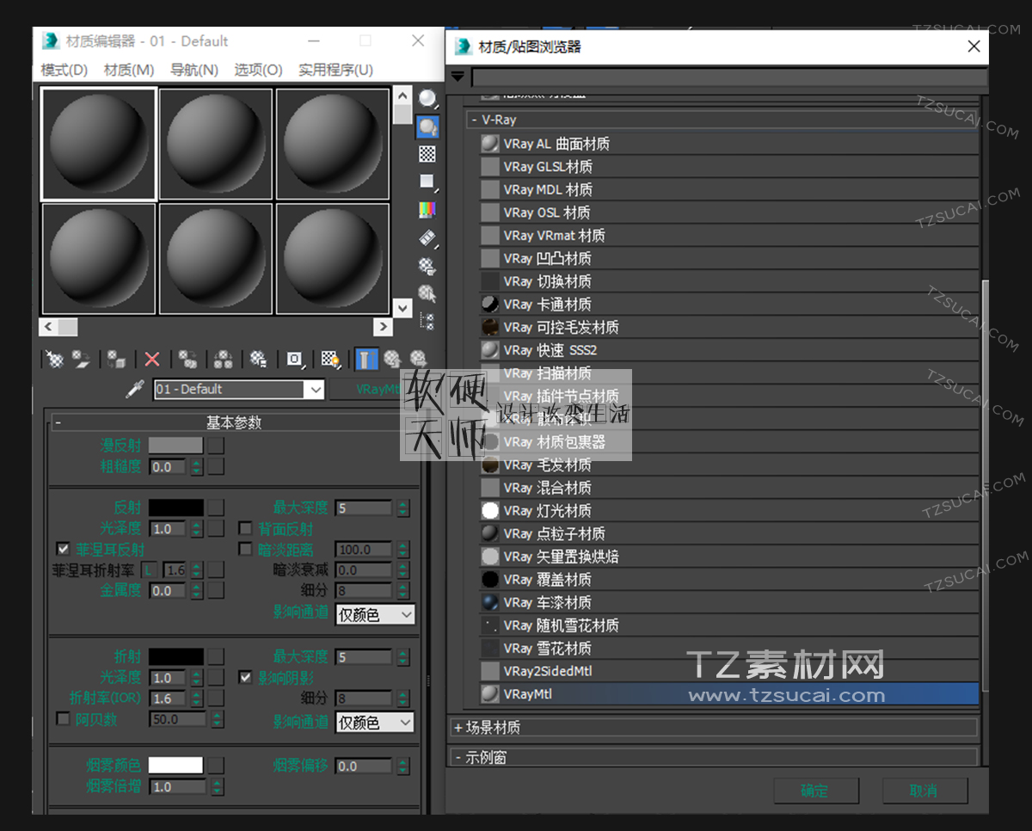Open the 材质(M) menu
The height and width of the screenshot is (831, 1032).
pos(129,70)
